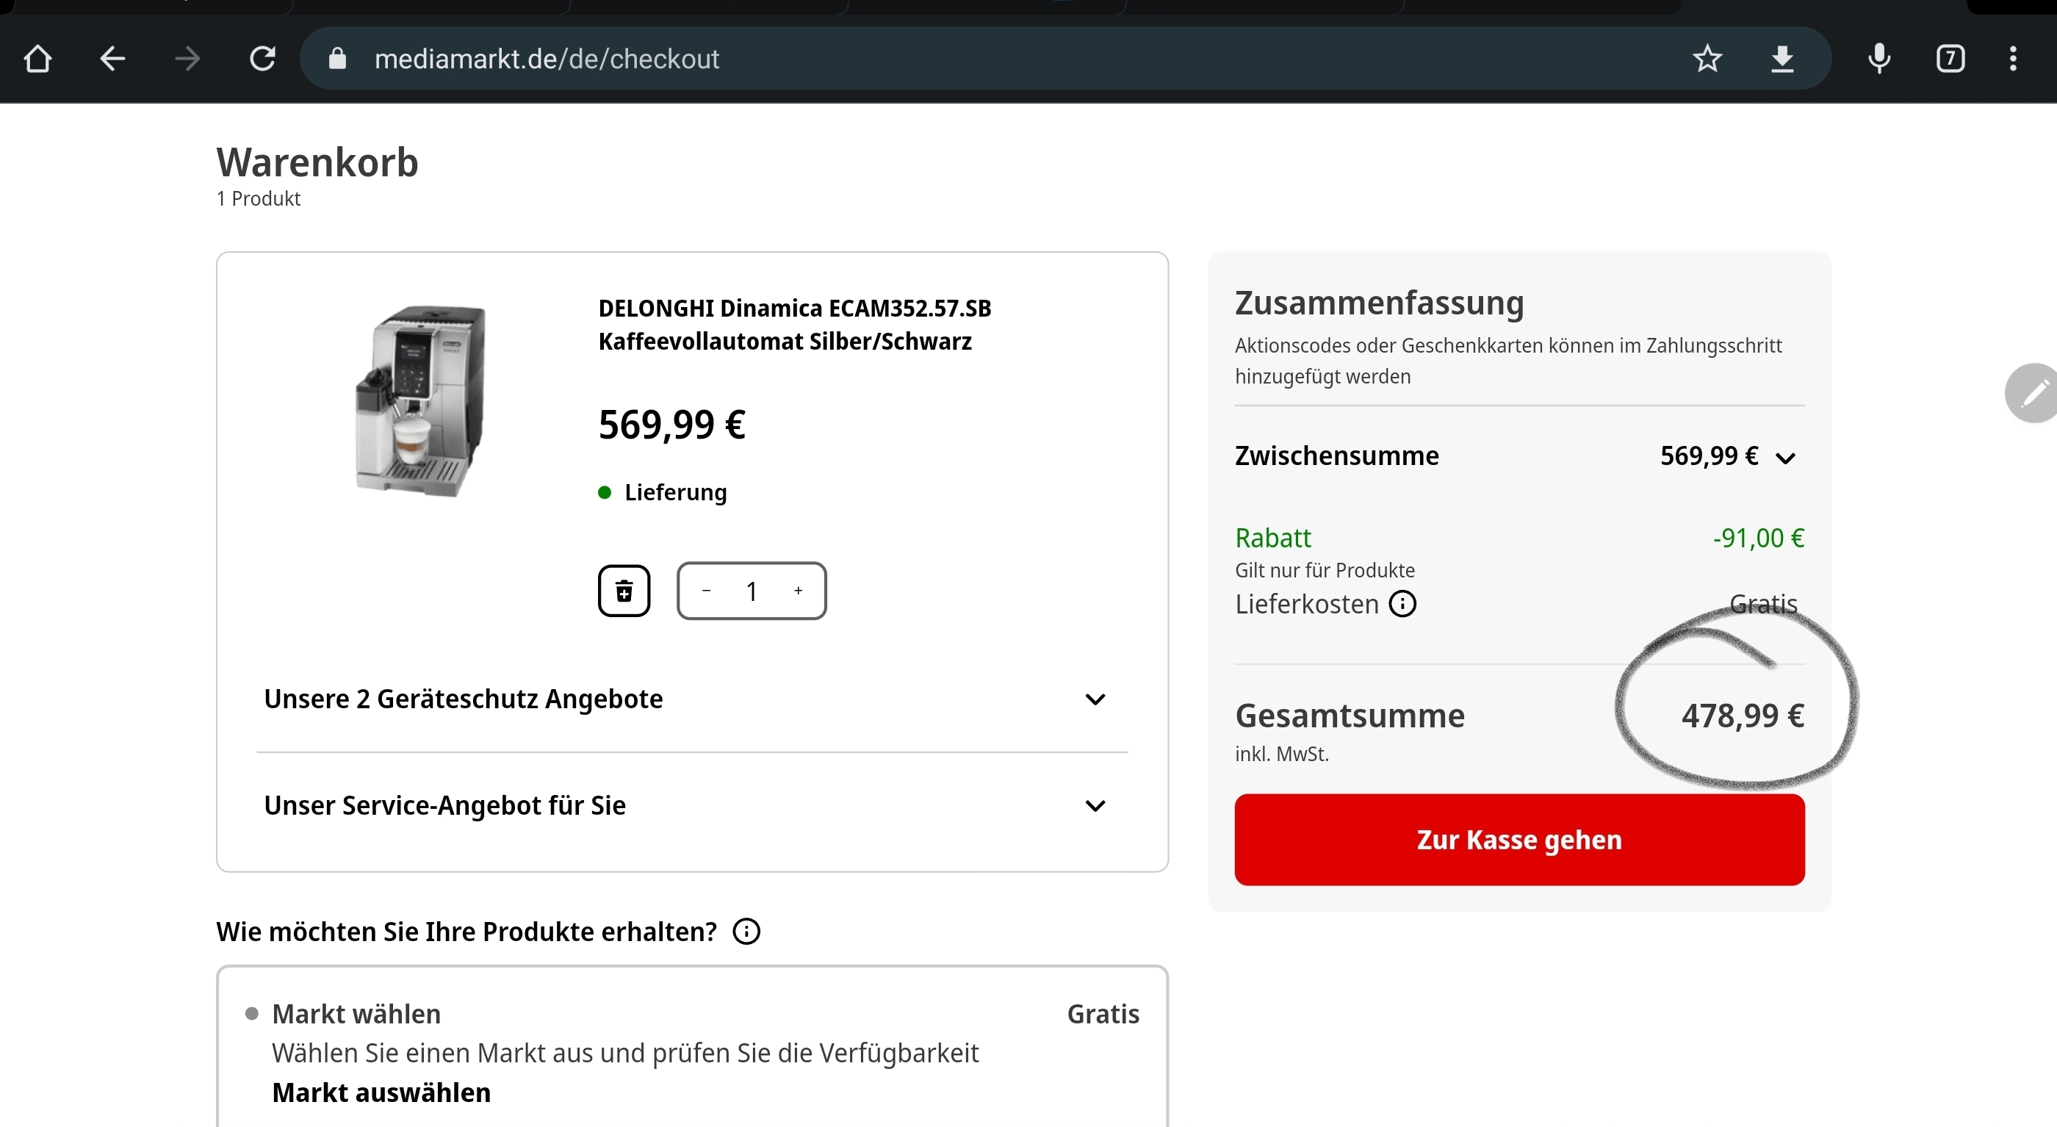Select the Markt wählen pickup option
This screenshot has height=1127, width=2057.
click(x=251, y=1014)
